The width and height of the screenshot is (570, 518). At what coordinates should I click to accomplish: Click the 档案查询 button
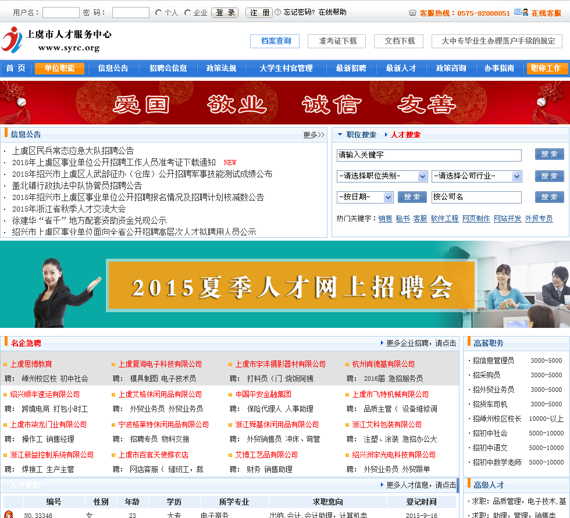pos(275,41)
